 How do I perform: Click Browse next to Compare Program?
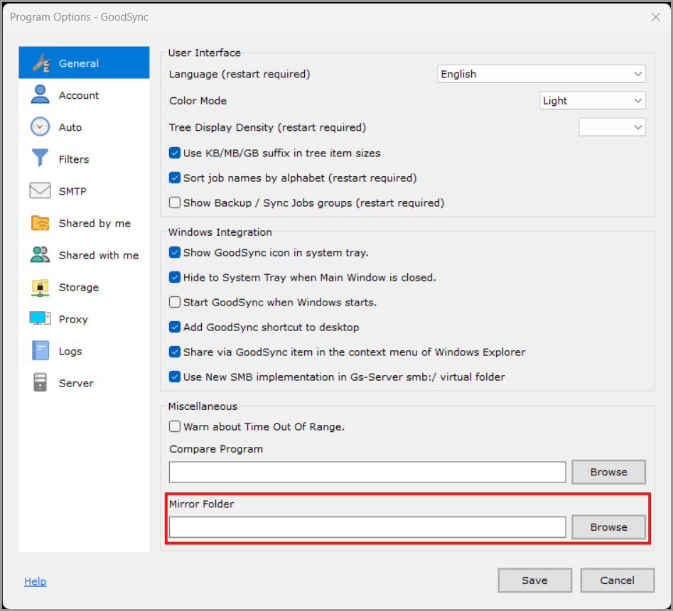(608, 472)
